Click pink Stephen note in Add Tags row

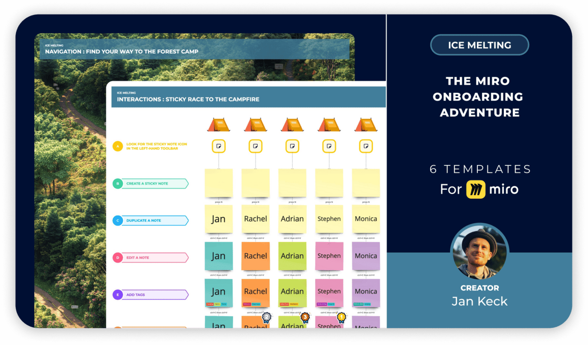click(329, 293)
